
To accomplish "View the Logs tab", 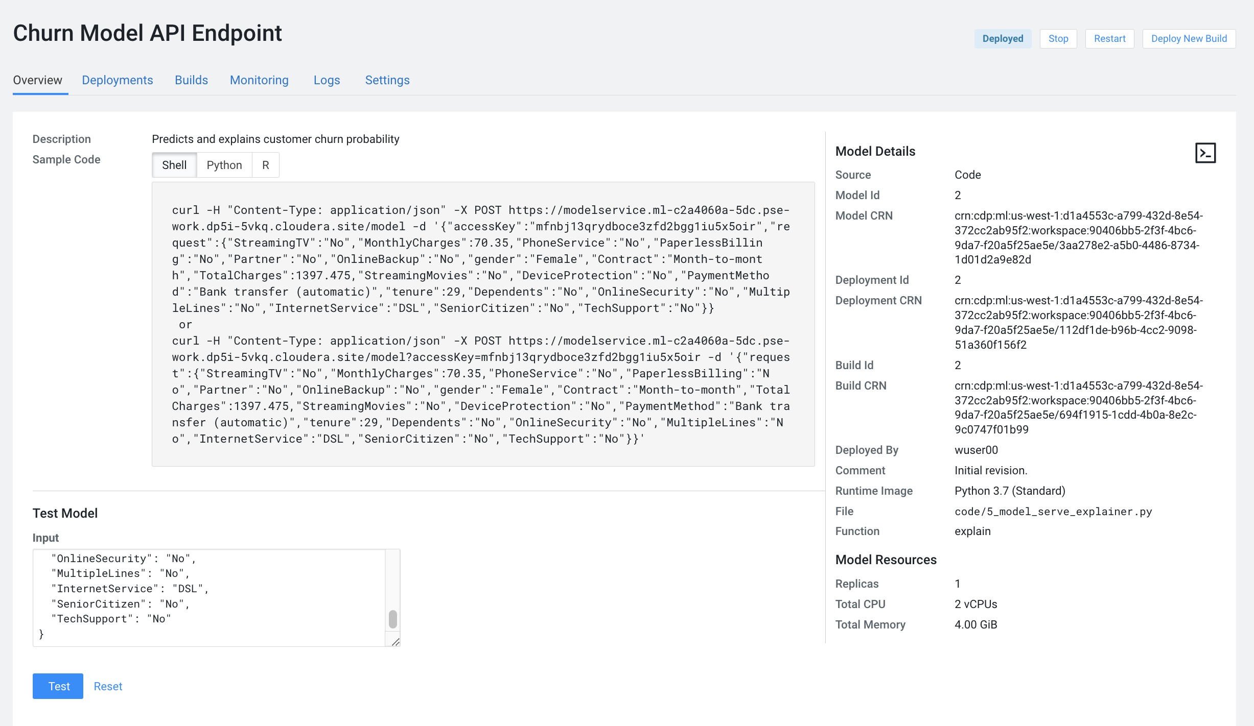I will click(x=327, y=80).
